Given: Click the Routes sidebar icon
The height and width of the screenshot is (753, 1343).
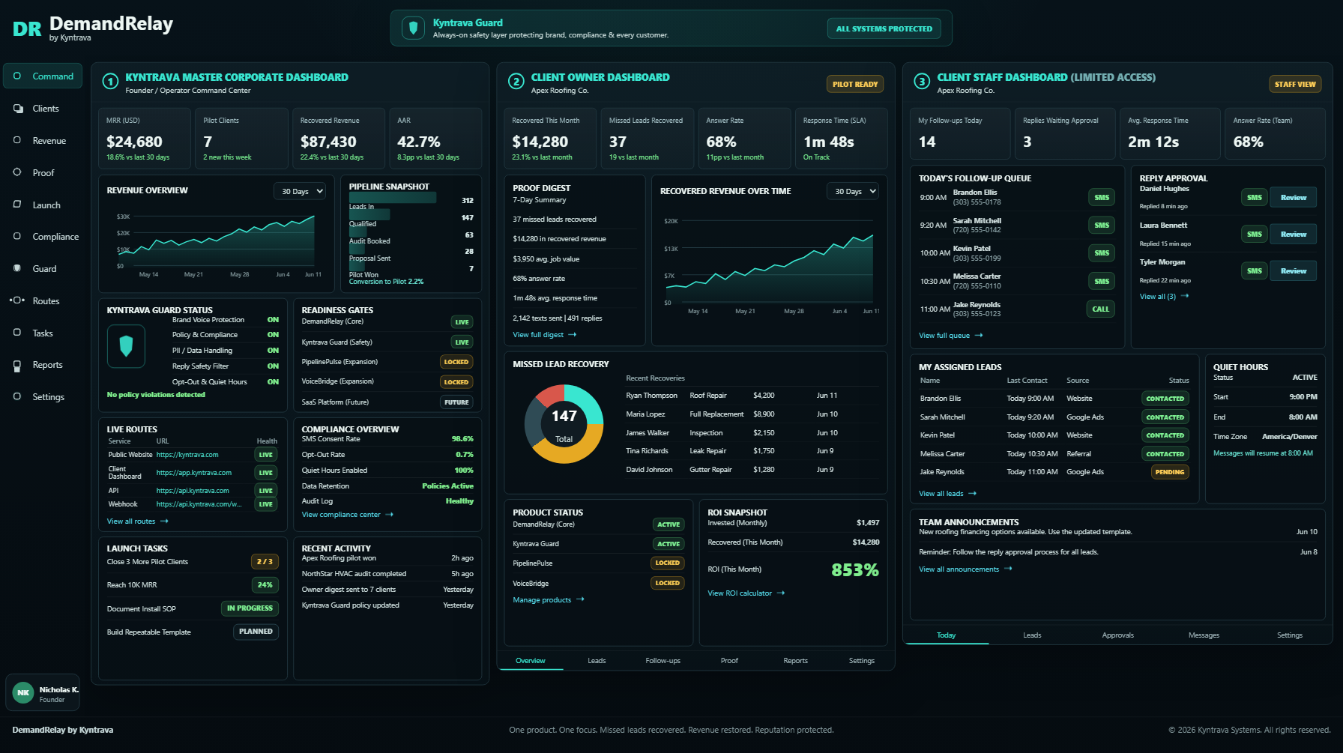Looking at the screenshot, I should 17,300.
